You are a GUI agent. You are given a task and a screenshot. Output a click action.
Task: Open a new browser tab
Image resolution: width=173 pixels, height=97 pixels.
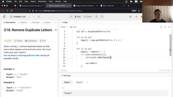(x=129, y=6)
